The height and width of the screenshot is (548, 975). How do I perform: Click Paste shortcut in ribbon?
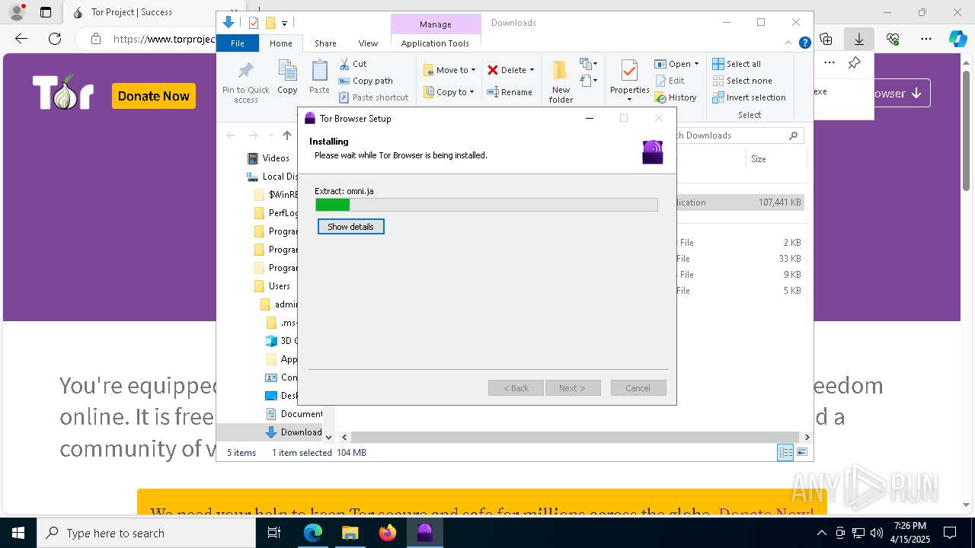(373, 97)
